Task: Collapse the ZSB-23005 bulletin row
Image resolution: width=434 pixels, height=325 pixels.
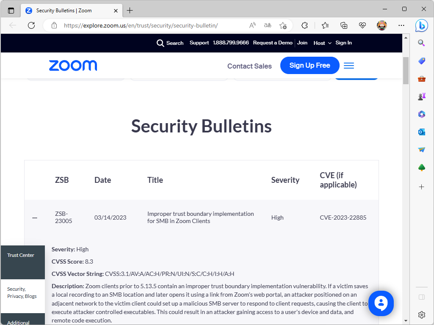Action: (35, 218)
